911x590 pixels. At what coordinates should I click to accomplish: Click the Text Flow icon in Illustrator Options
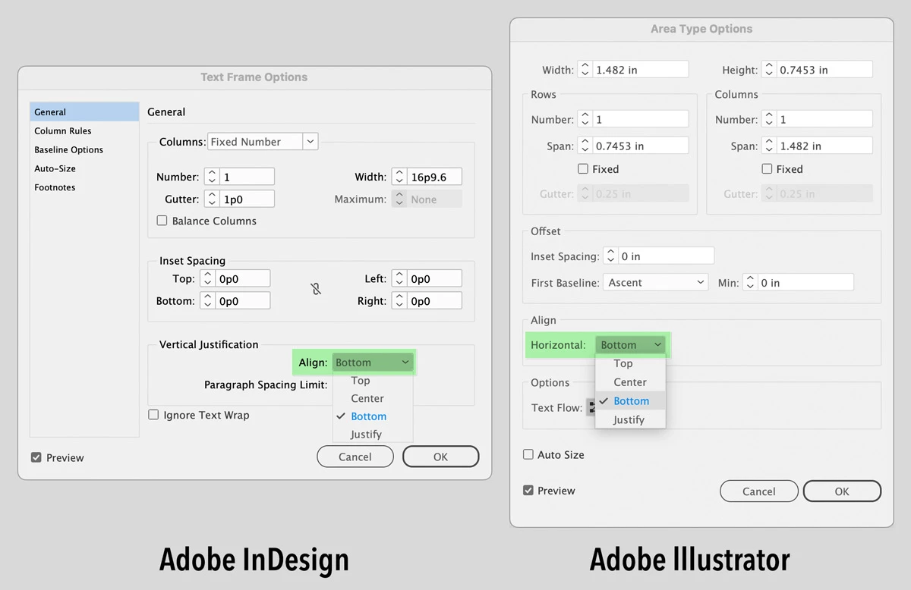[590, 407]
